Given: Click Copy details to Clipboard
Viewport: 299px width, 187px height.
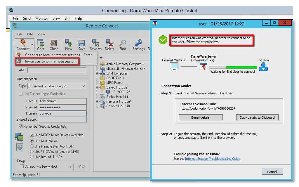Looking at the screenshot, I should [x=257, y=118].
